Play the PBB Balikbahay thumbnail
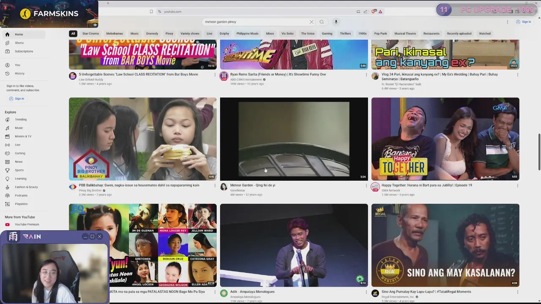The height and width of the screenshot is (304, 541). pos(143,139)
